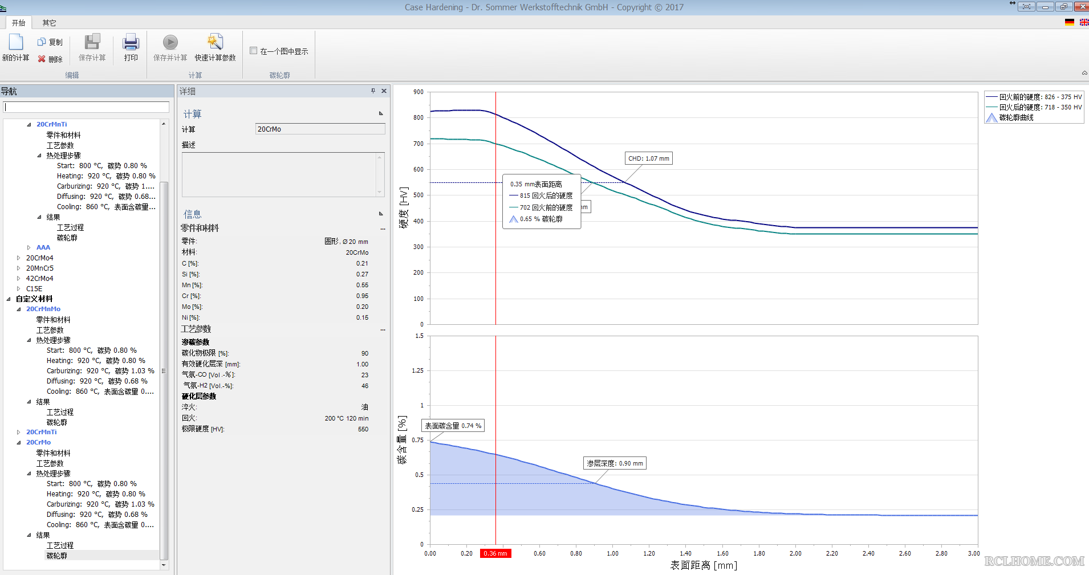Click the navigation tree scrollbar thumb
This screenshot has height=575, width=1089.
tap(164, 370)
